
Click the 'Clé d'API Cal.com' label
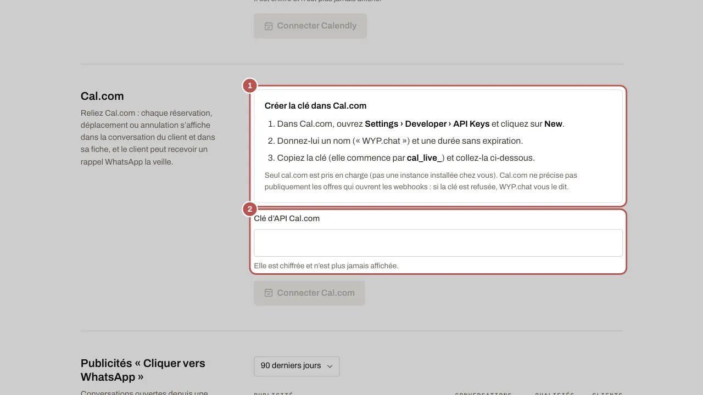coord(287,218)
